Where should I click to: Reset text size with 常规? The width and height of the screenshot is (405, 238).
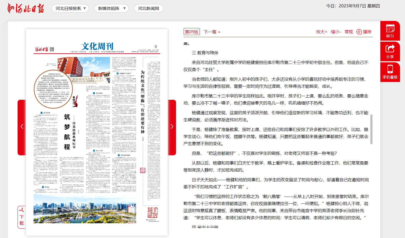coord(349,32)
